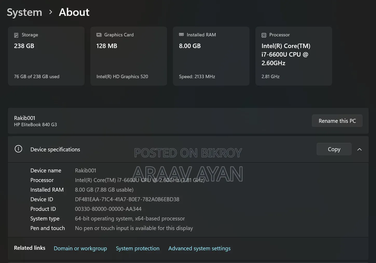
Task: Copy the device specifications
Action: pyautogui.click(x=334, y=149)
